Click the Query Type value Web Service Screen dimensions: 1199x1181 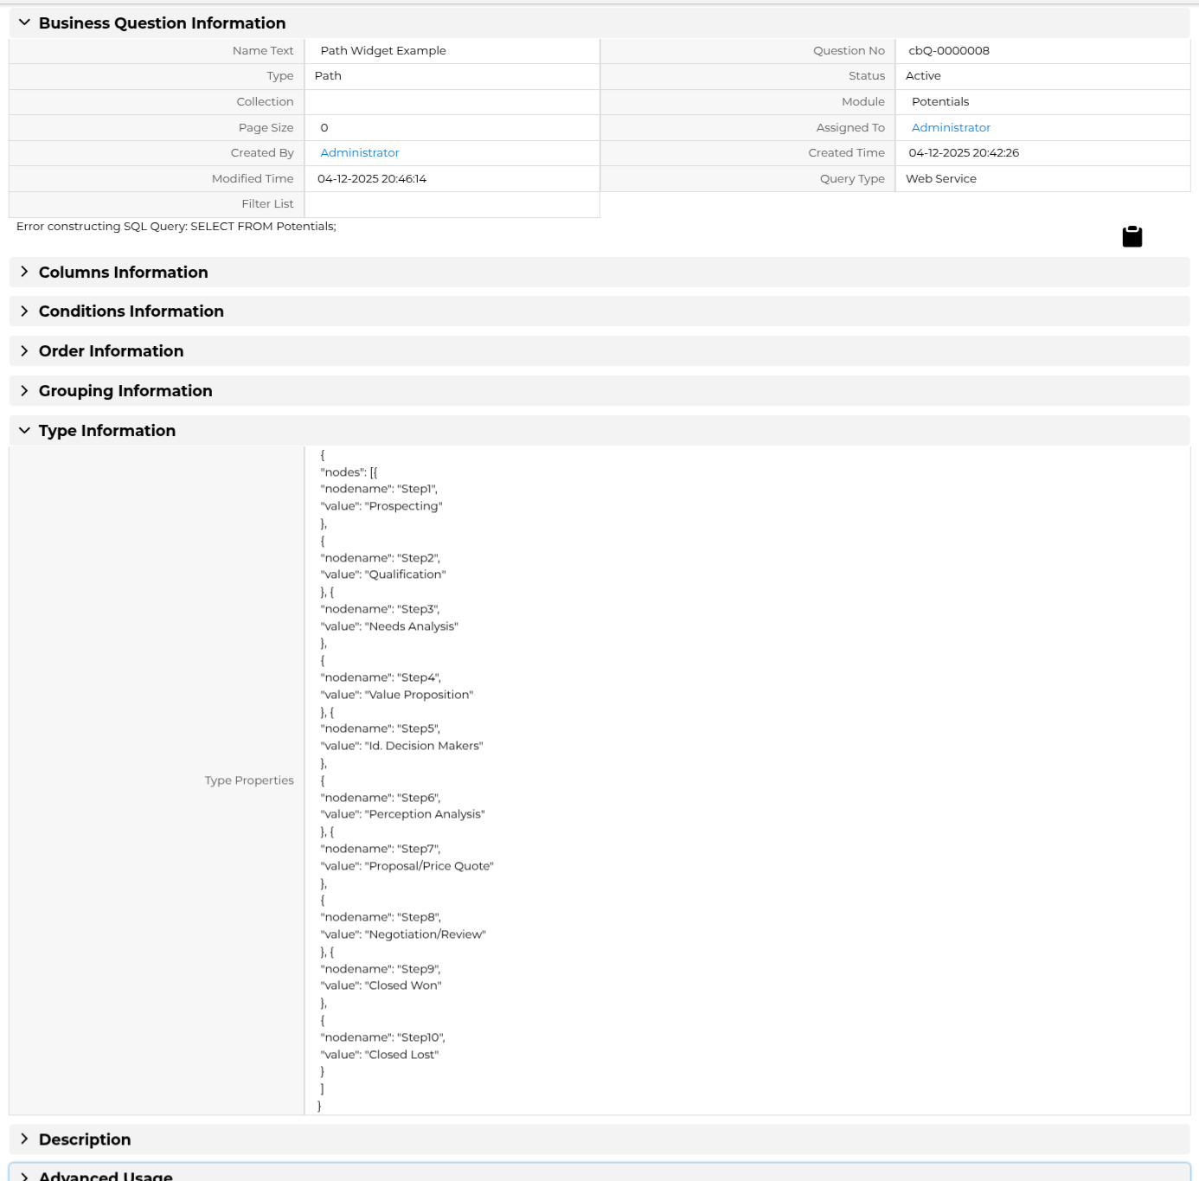[x=941, y=179]
